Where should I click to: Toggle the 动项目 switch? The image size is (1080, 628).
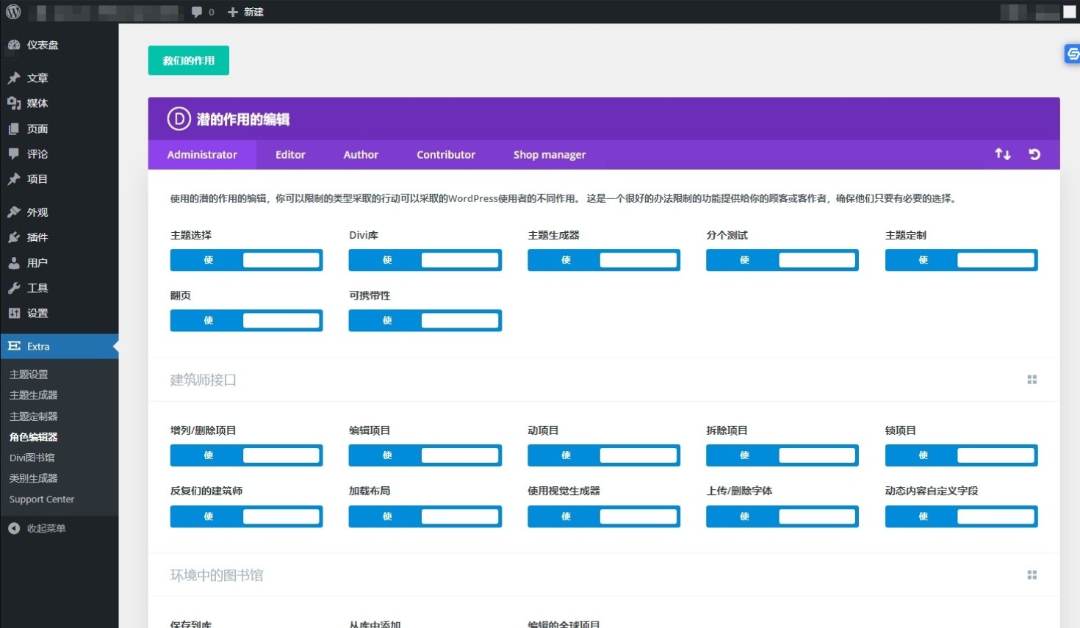604,455
